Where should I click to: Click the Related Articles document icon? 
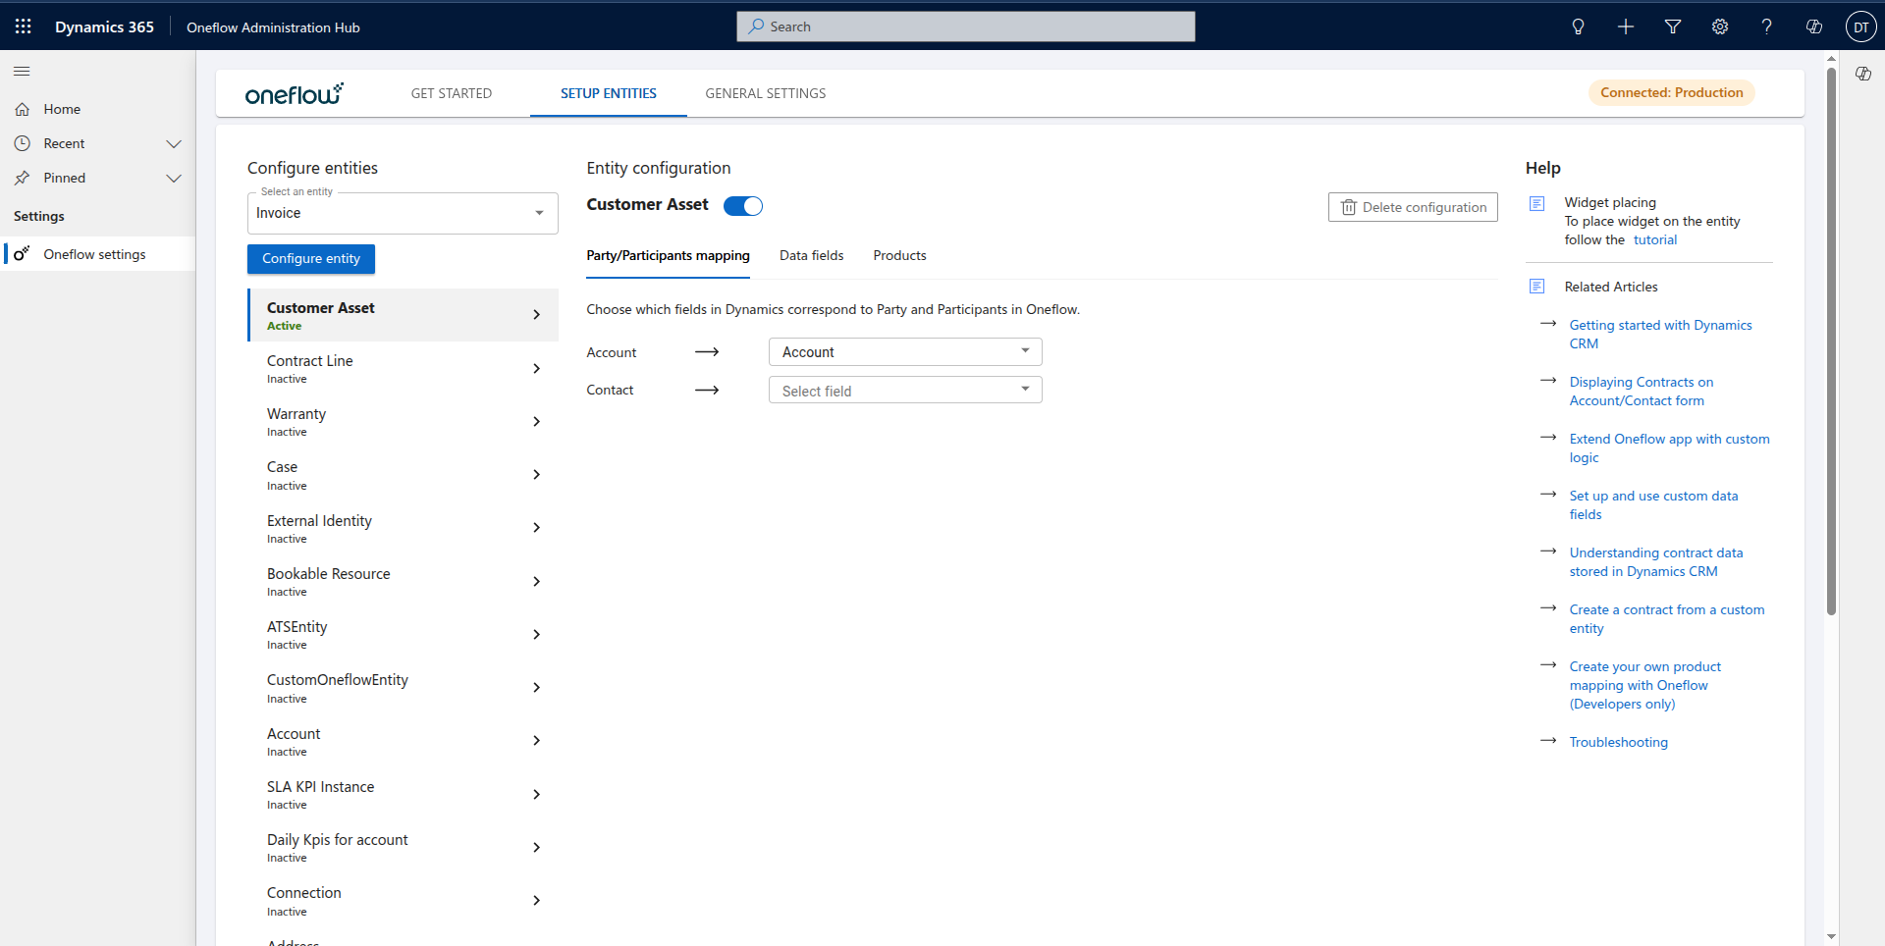[1537, 287]
